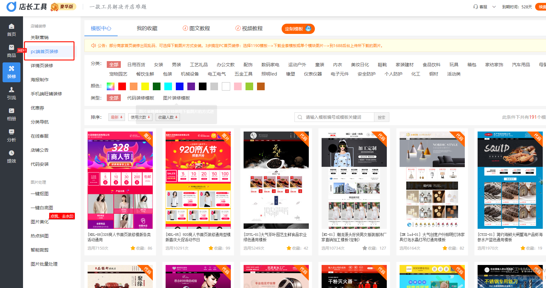Screen dimensions: 546x288
Task: Open 手机端旺铺装修 in the side menu
Action: click(x=46, y=94)
